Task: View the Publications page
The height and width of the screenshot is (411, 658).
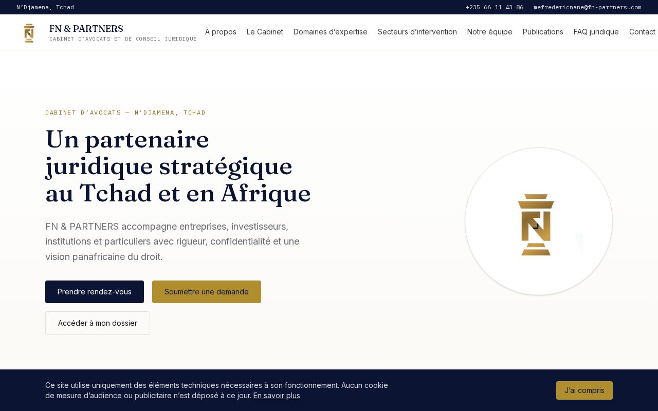Action: pyautogui.click(x=543, y=32)
